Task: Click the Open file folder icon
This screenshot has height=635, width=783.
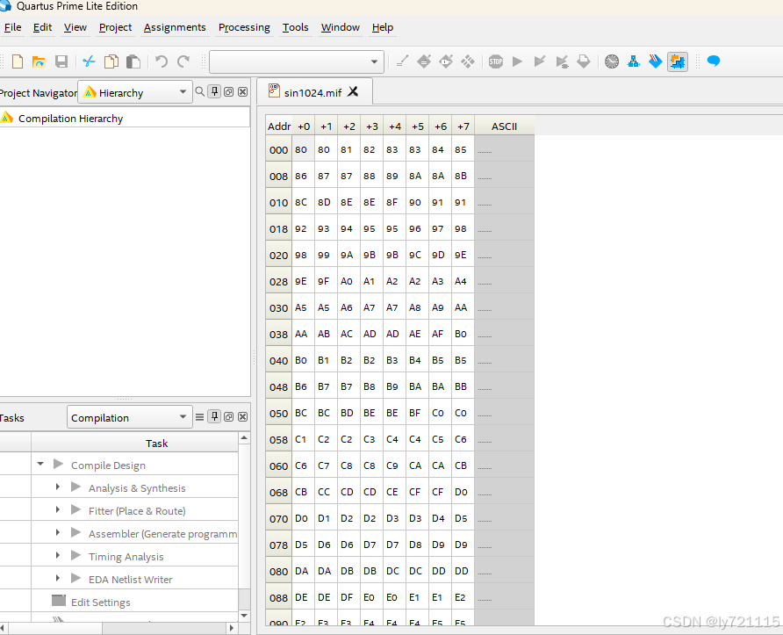Action: coord(39,61)
